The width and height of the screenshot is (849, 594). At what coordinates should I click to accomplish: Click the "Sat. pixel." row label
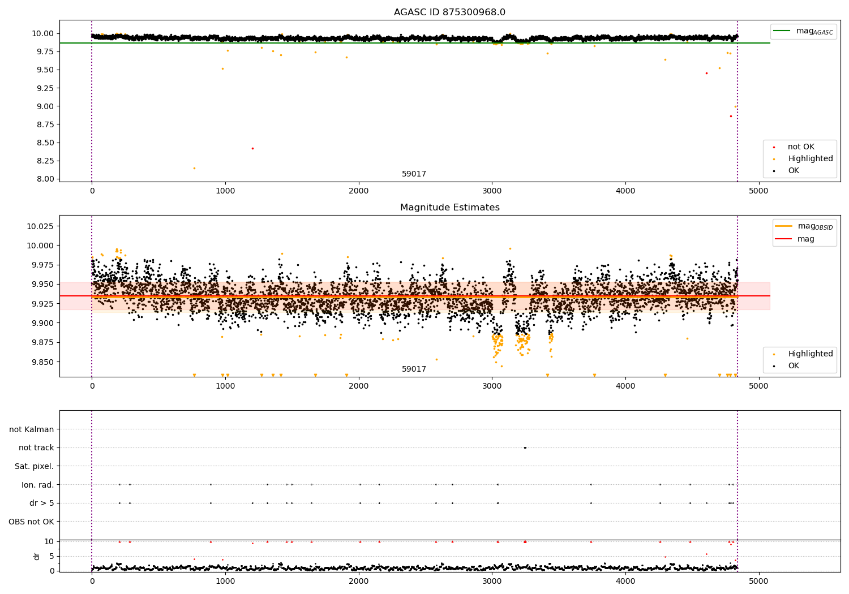(x=35, y=466)
